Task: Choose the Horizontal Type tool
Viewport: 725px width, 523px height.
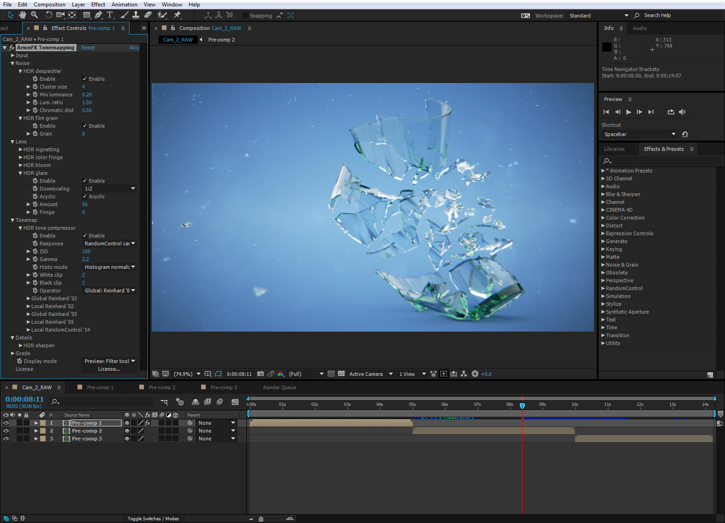Action: (110, 15)
